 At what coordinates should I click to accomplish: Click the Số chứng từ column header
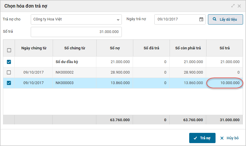pyautogui.click(x=75, y=48)
